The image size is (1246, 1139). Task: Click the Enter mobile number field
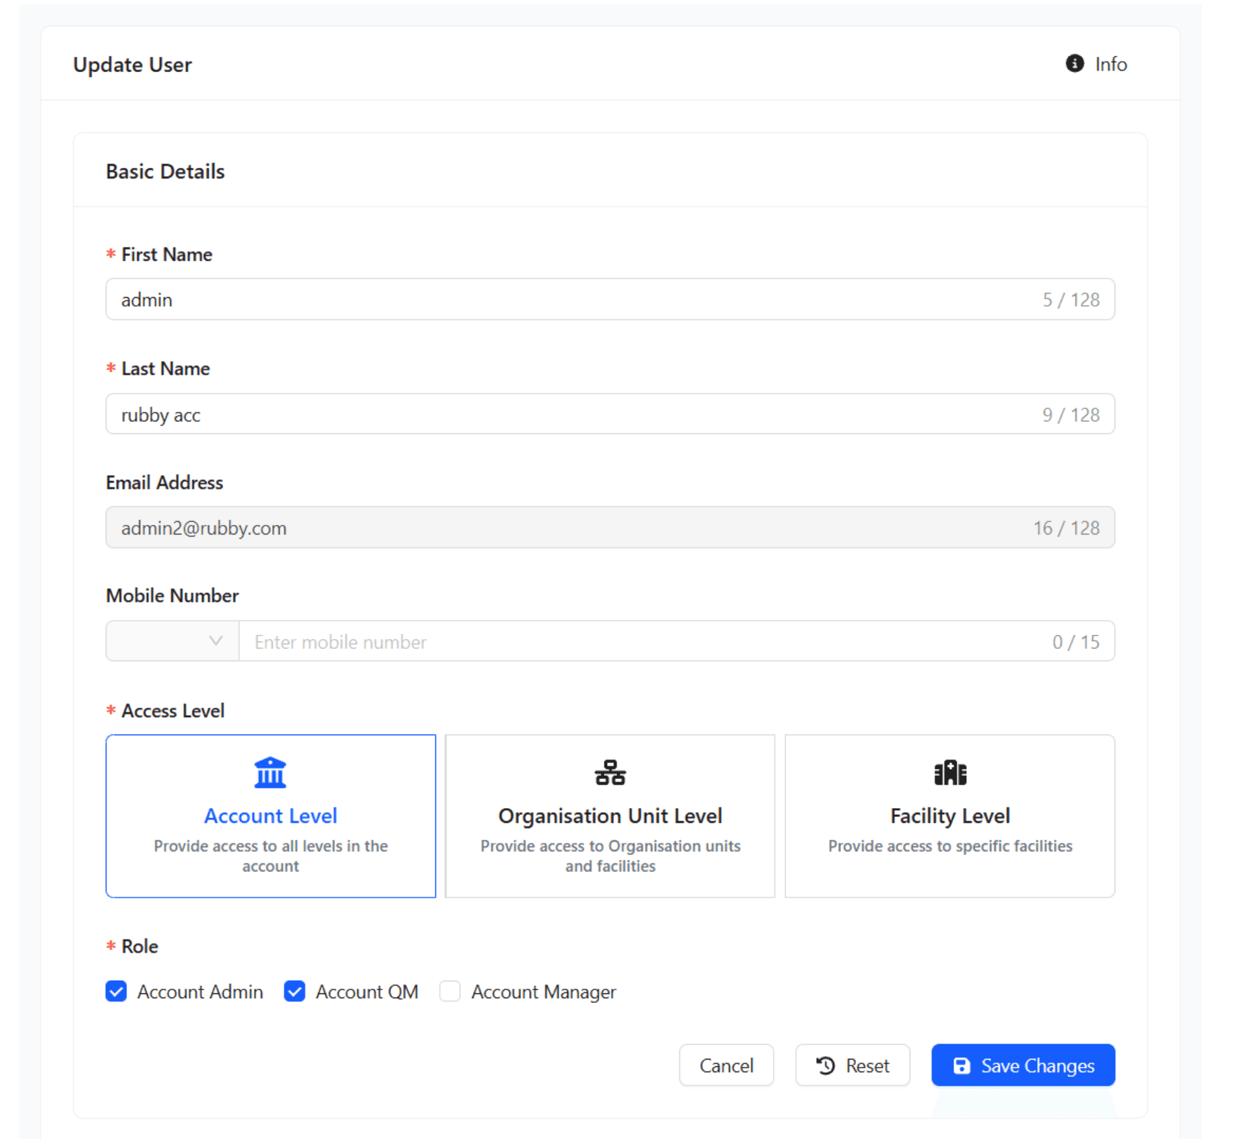[640, 642]
